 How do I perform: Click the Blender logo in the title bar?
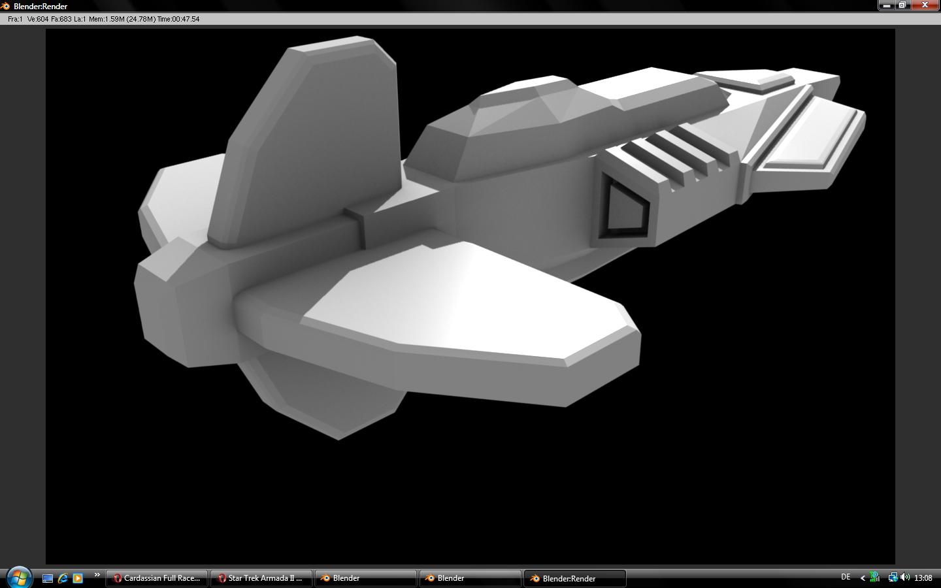point(6,6)
